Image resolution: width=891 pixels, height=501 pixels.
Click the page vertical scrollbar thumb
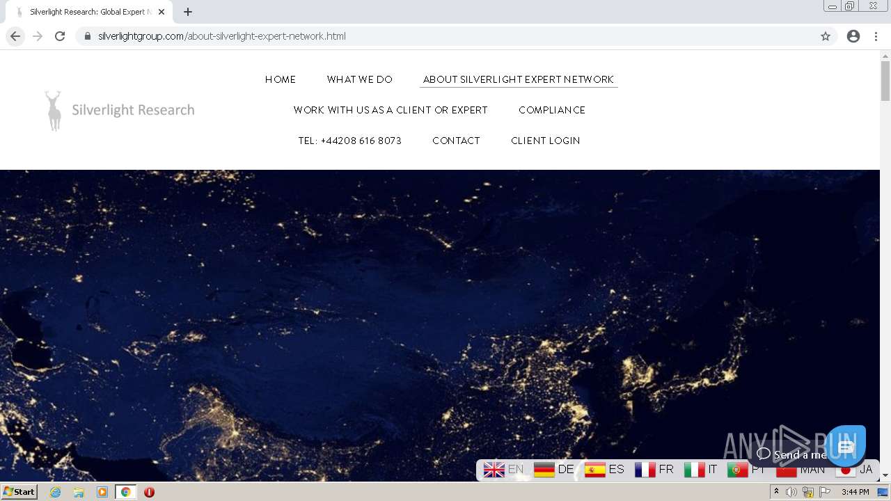(885, 81)
